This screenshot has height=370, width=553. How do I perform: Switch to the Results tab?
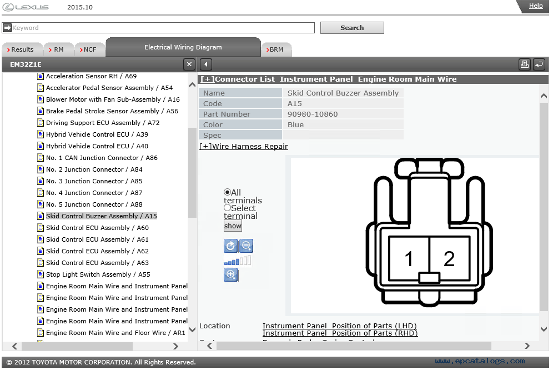[x=22, y=49]
